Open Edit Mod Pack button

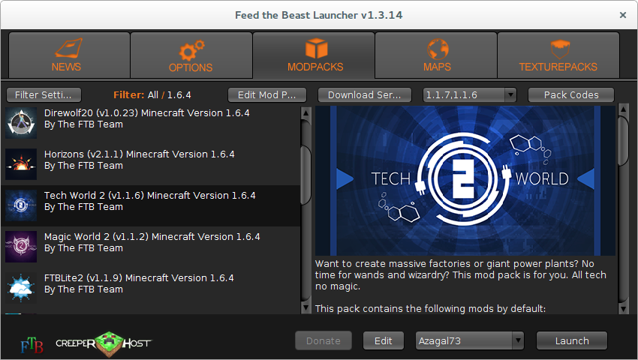[x=267, y=95]
